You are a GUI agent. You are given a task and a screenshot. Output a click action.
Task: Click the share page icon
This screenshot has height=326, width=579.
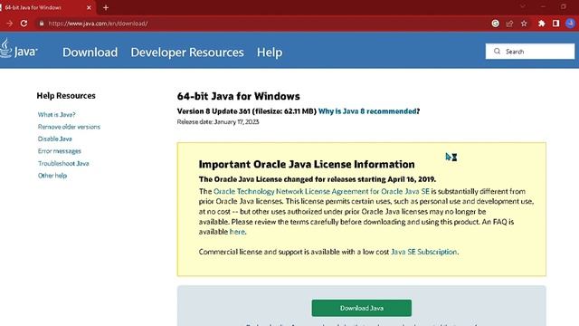[x=509, y=24]
